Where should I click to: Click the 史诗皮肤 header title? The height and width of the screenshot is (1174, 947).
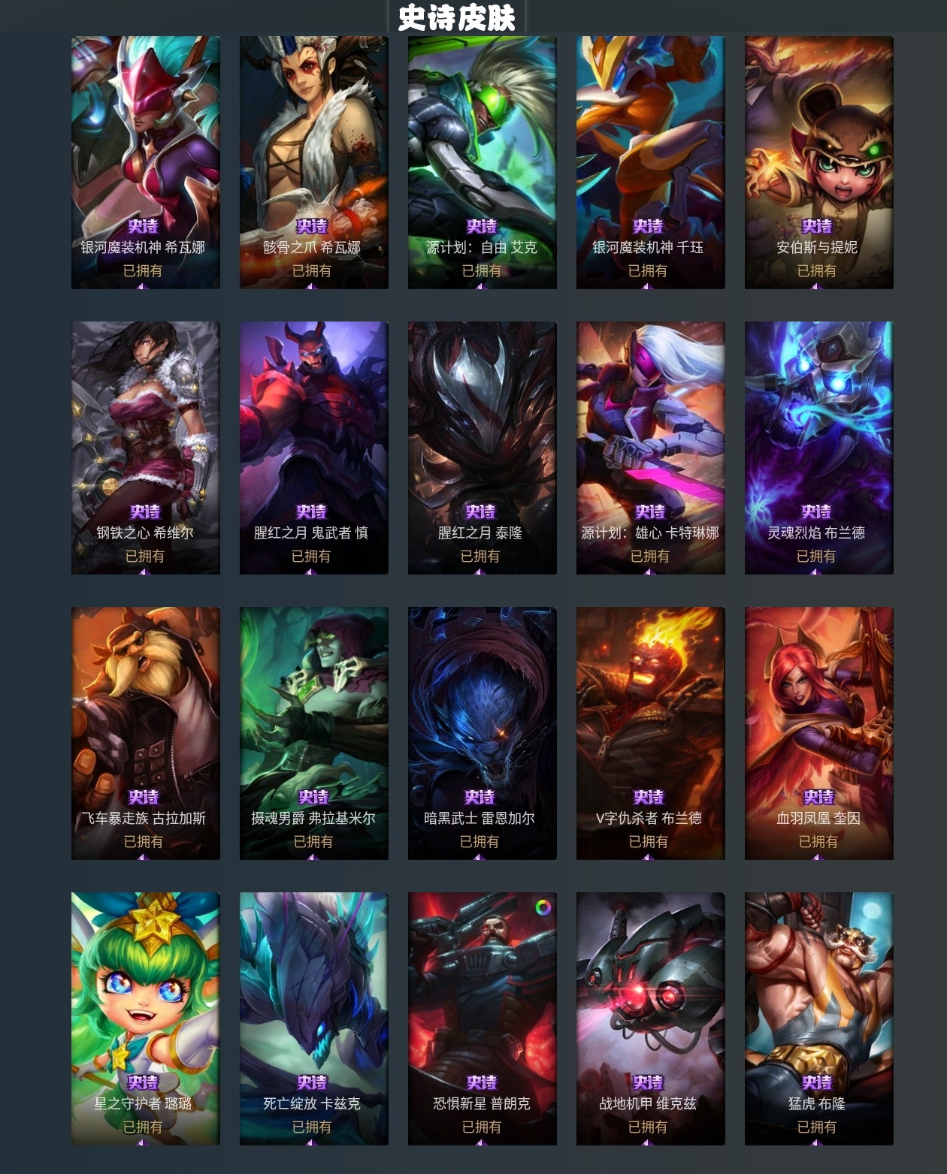(x=457, y=18)
